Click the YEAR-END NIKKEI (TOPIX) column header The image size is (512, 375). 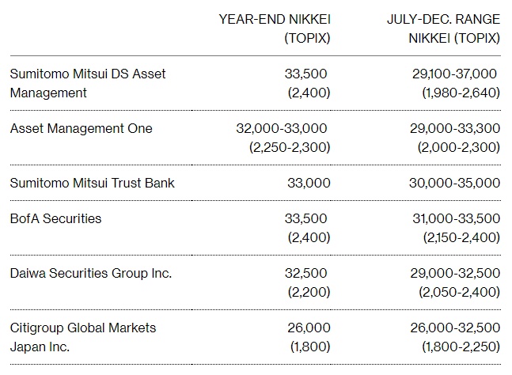(273, 27)
